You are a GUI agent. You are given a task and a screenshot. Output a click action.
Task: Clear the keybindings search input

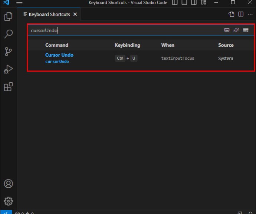click(246, 30)
